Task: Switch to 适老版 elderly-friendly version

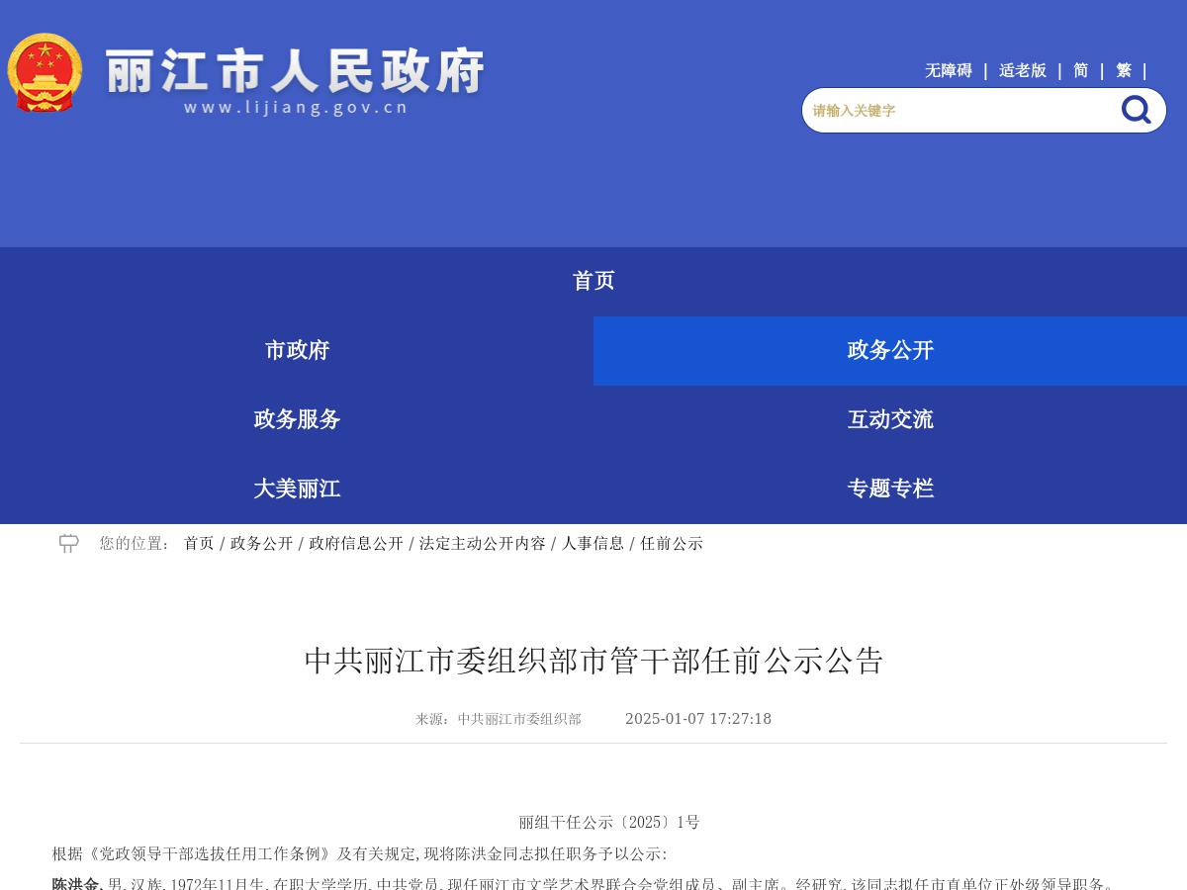Action: pos(1021,70)
